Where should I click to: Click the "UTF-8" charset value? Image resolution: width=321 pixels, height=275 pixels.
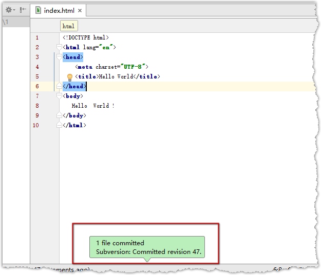click(x=133, y=67)
